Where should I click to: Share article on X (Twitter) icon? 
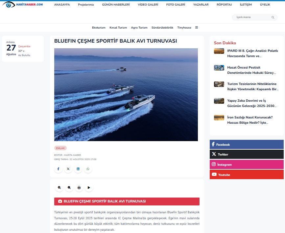[x=68, y=169]
